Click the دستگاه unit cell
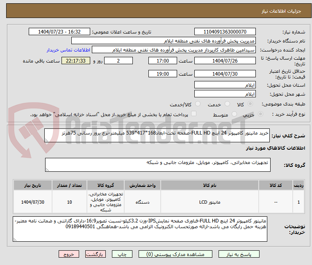Image resolution: width=312 pixels, height=265 pixels. pos(142,202)
